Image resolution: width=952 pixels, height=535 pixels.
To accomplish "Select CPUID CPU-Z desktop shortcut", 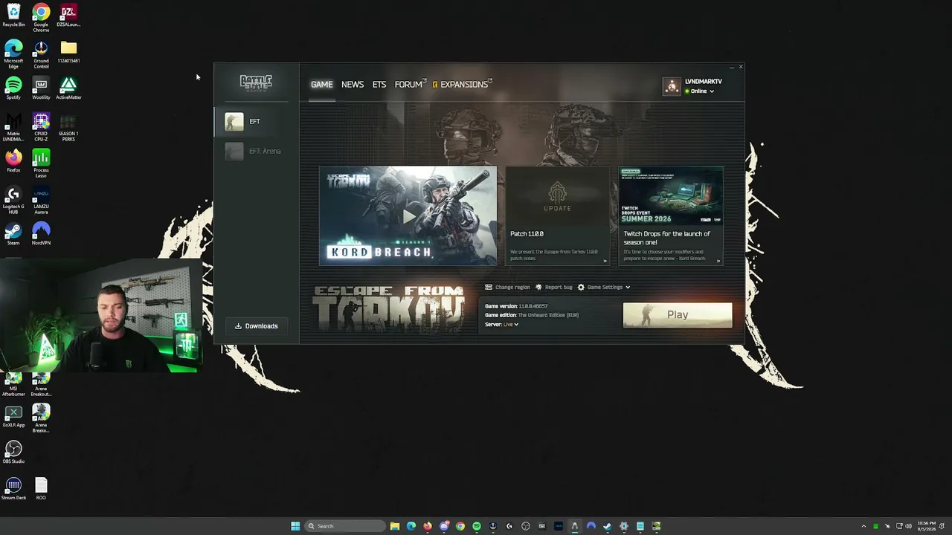I will point(41,127).
